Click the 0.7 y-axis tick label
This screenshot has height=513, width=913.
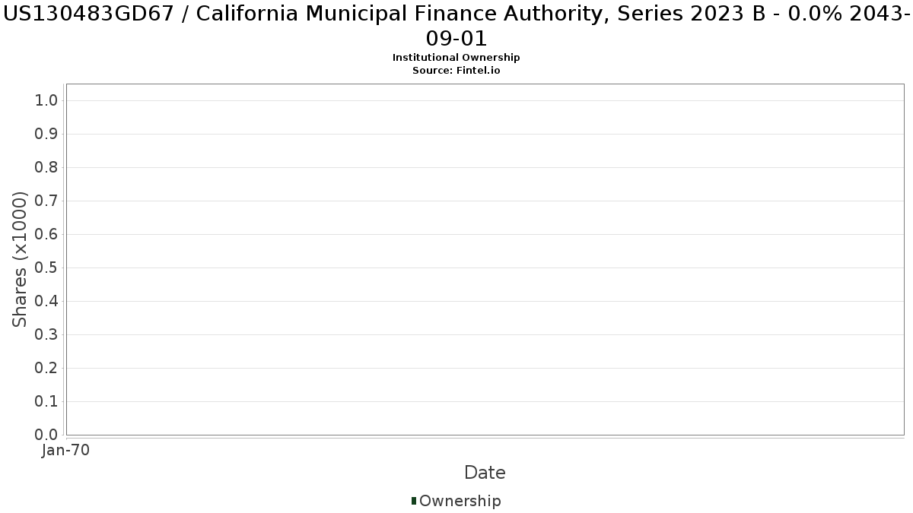(x=46, y=201)
